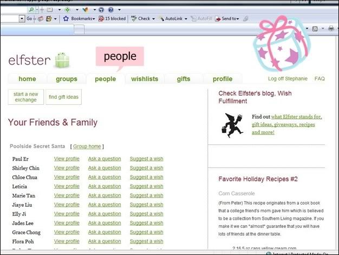View profile of Elly Ji
Viewport: 339px width, 255px height.
(x=67, y=214)
